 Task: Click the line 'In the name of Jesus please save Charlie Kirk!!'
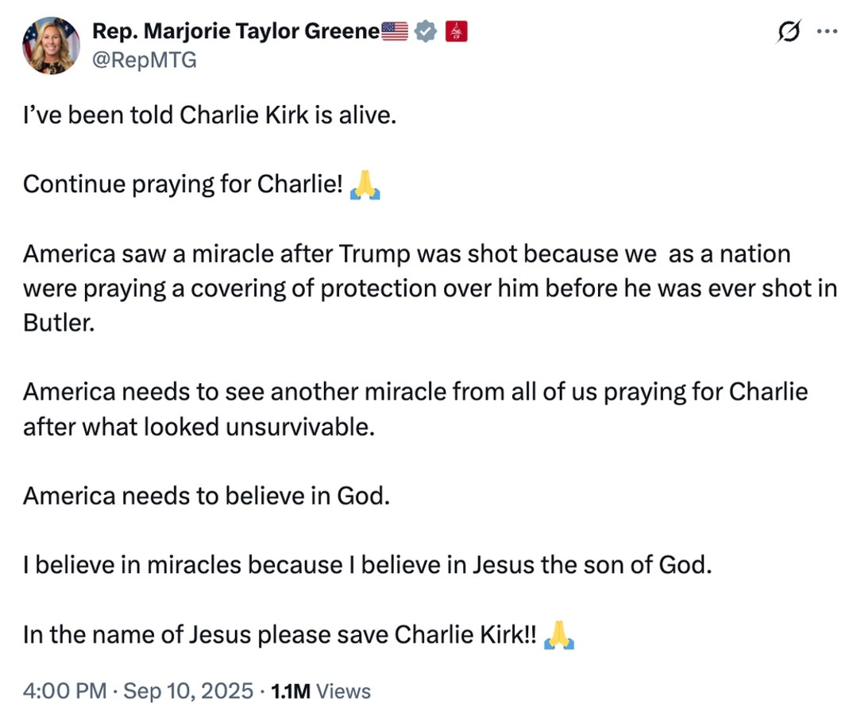276,634
